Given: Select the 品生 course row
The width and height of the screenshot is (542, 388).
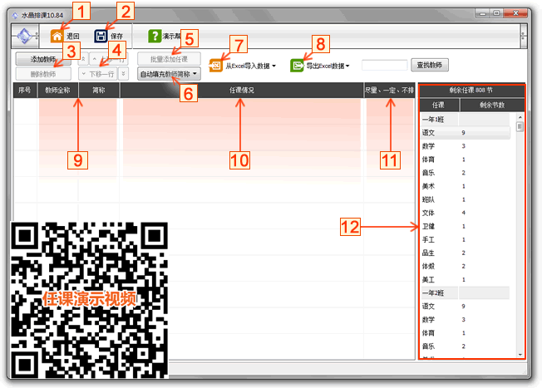Looking at the screenshot, I should click(466, 253).
